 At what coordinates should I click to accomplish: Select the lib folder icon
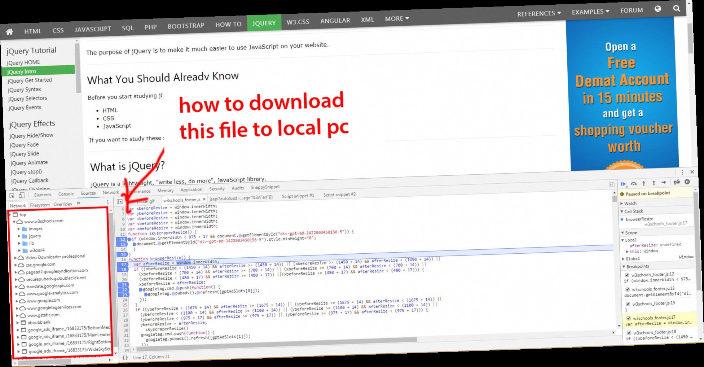tap(25, 244)
